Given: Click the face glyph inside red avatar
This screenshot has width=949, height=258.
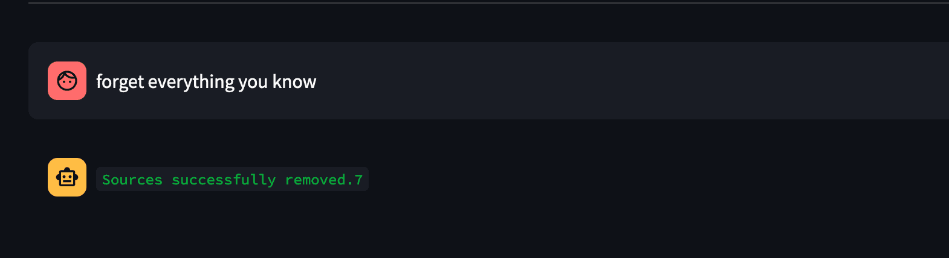Looking at the screenshot, I should point(67,81).
